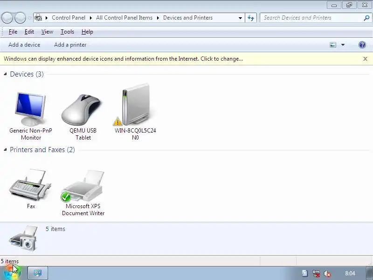This screenshot has width=373, height=280.
Task: Click the printer and camera details pane icon
Action: 24,238
